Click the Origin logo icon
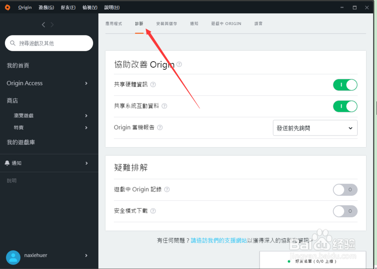377x269 pixels. [x=8, y=8]
